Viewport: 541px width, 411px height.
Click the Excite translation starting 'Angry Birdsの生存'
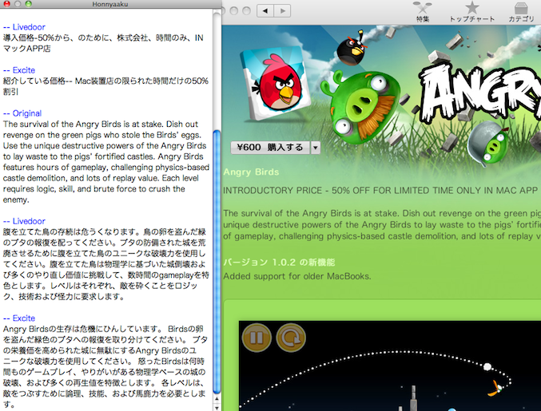[x=105, y=366]
